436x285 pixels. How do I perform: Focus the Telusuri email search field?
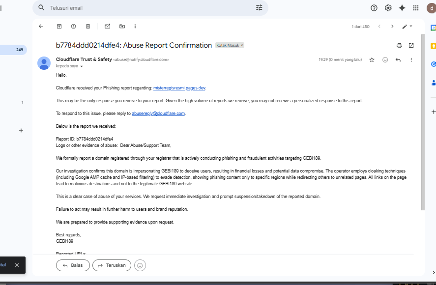(150, 8)
